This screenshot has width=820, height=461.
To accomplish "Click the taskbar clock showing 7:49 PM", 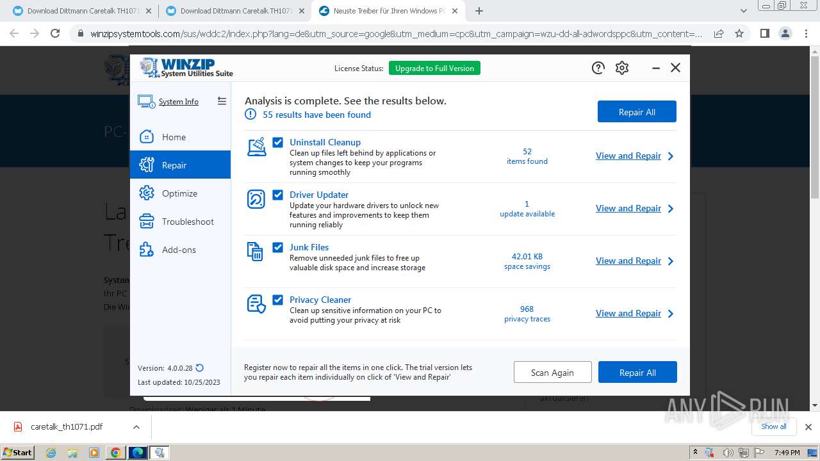I will 787,453.
